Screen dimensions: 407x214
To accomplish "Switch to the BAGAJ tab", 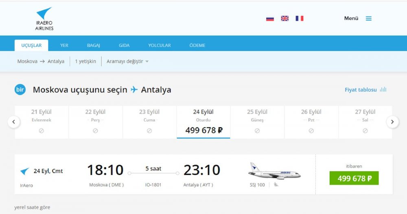I will (x=93, y=46).
